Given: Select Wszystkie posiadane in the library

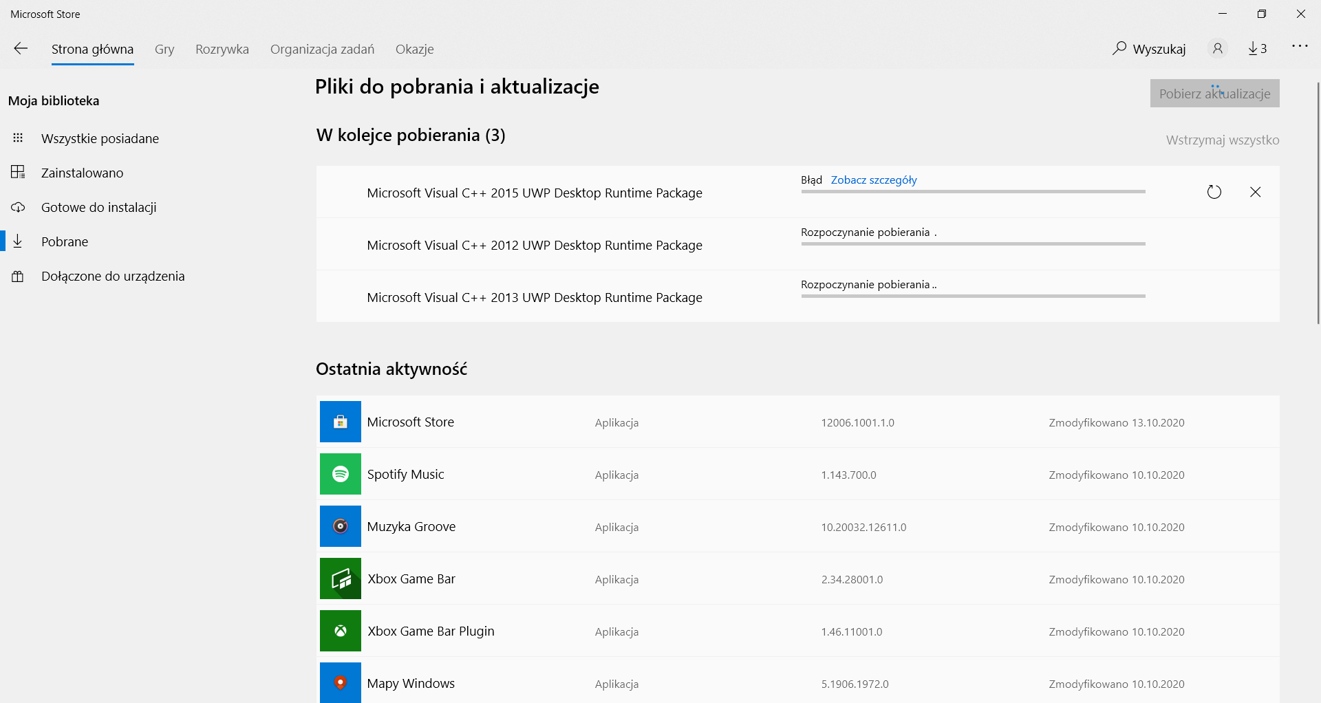Looking at the screenshot, I should click(100, 138).
